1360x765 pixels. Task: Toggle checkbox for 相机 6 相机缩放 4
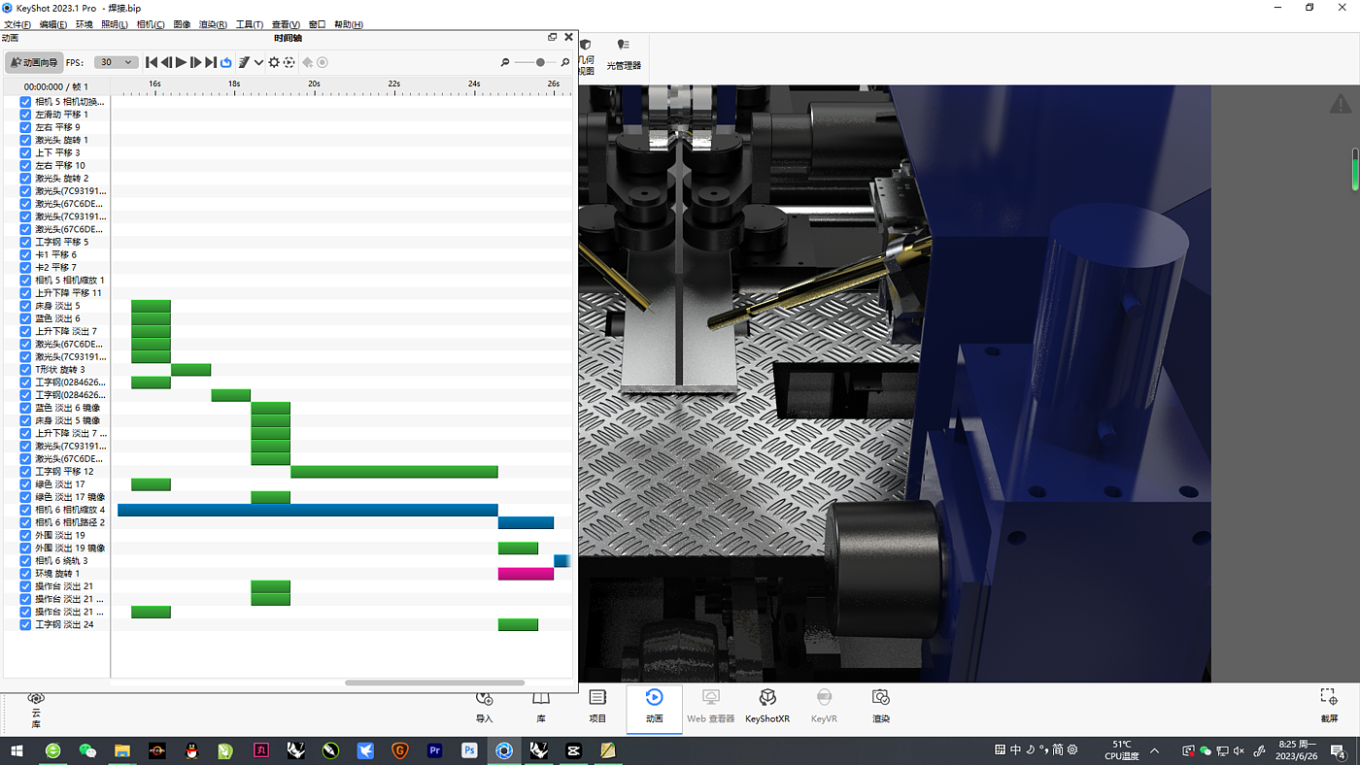pos(26,510)
